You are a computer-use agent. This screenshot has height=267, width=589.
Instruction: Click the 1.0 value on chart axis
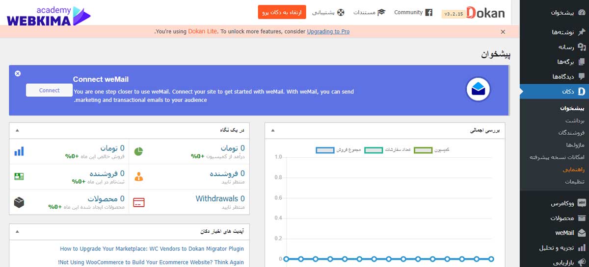[278, 157]
